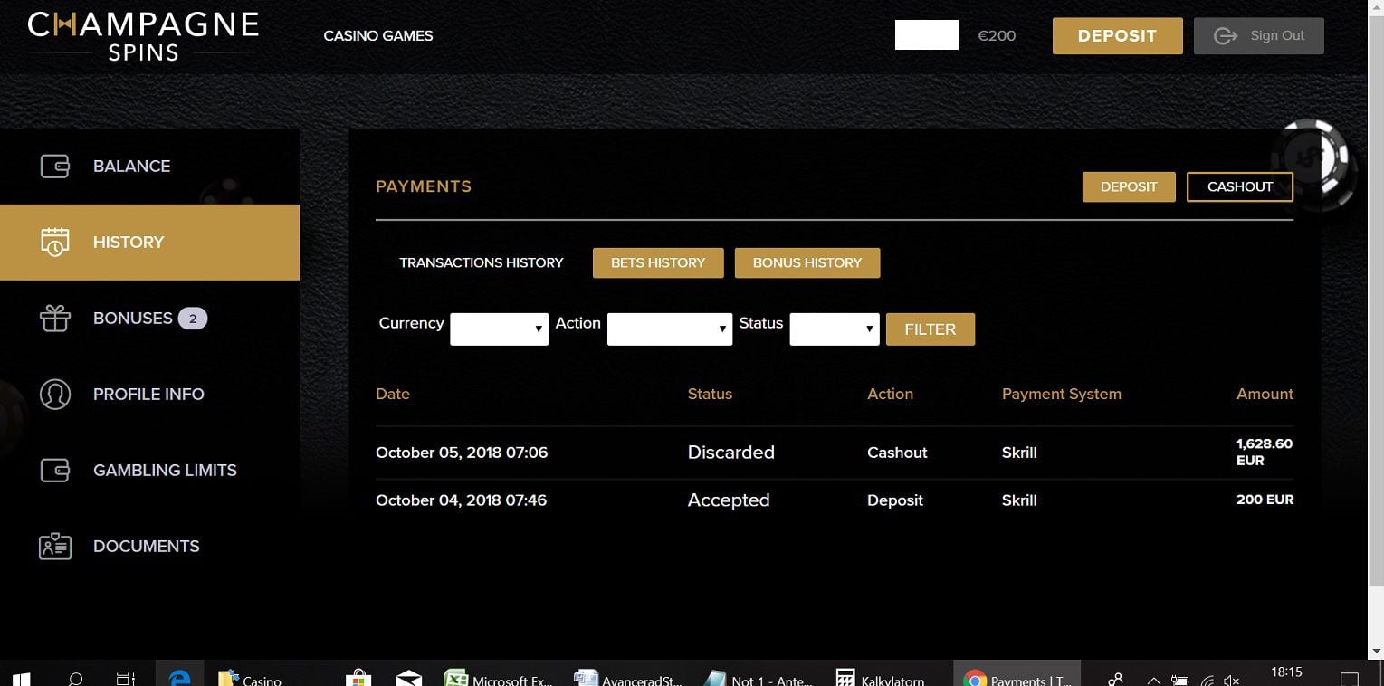The width and height of the screenshot is (1384, 686).
Task: Open Gambling Limits settings
Action: coord(149,471)
